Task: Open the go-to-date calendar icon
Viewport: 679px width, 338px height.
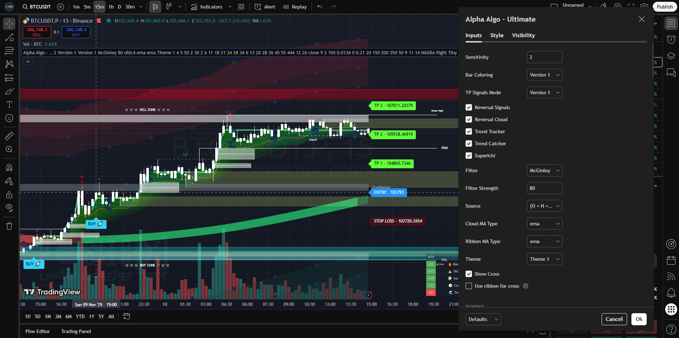Action: point(126,316)
